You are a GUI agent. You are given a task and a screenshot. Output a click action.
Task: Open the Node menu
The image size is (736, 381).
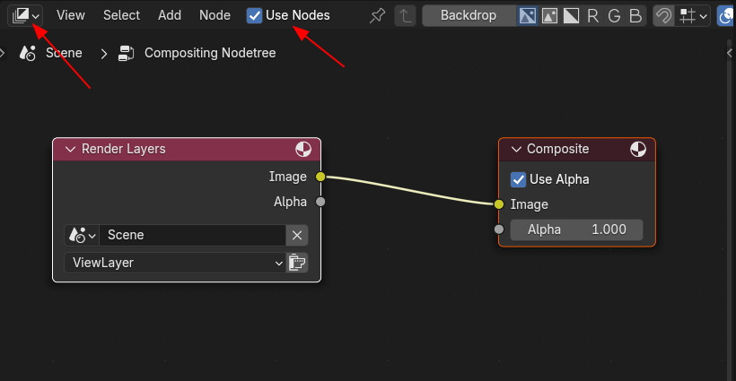(215, 15)
